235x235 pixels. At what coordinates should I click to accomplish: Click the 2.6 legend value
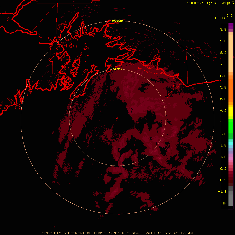coord(223,134)
